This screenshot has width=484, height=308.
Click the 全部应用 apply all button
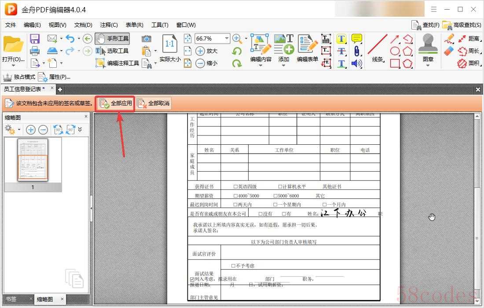coord(116,103)
